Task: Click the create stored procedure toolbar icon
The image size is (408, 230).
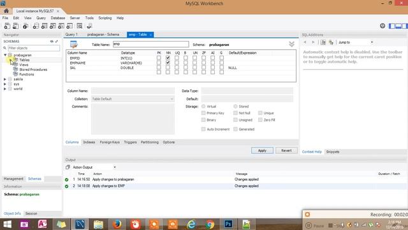Action: coord(61,26)
